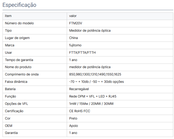Select the Número do modelo label cell
This screenshot has width=174, height=139.
pyautogui.click(x=19, y=23)
